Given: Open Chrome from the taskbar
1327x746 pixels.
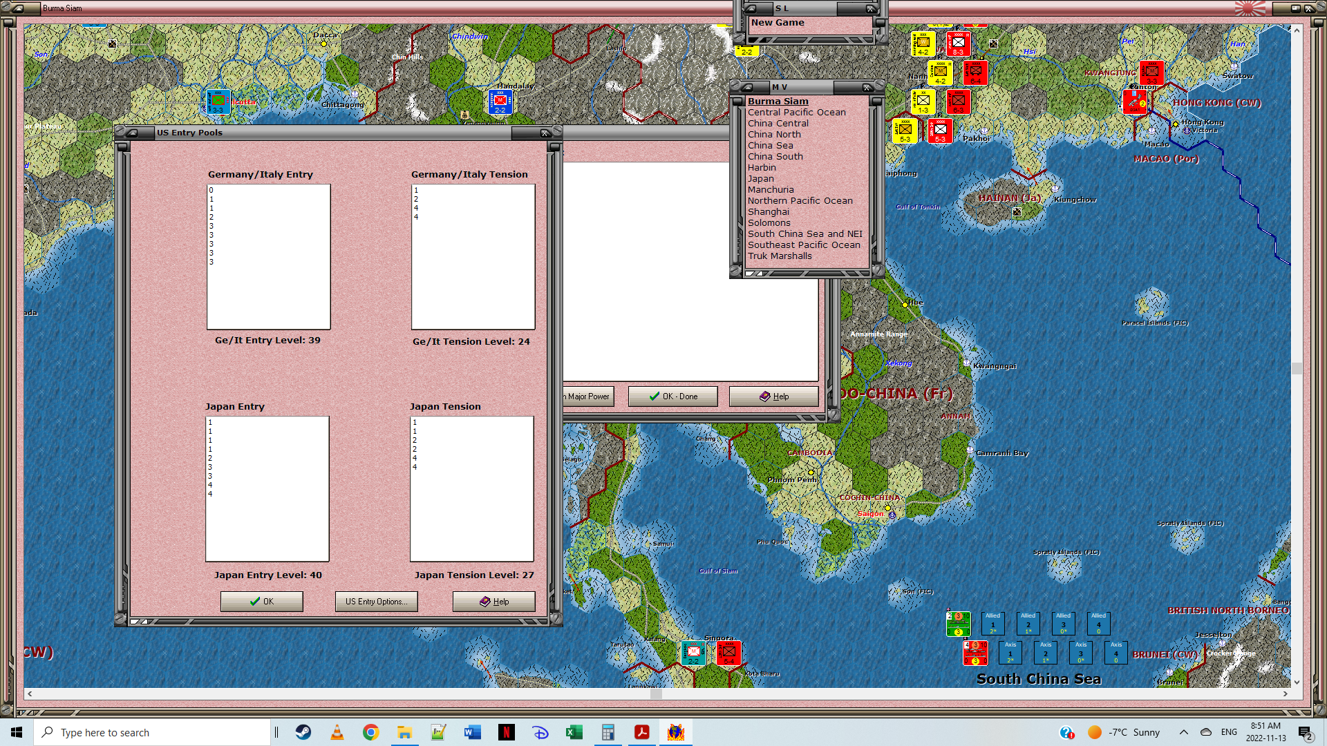Looking at the screenshot, I should (371, 732).
